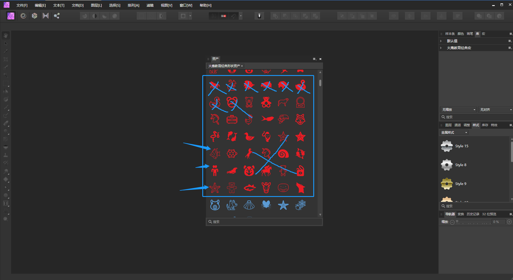The image size is (513, 280).
Task: Switch to the 历史记录 tab
Action: click(473, 214)
